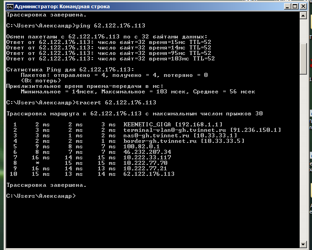Screen dimensions: 312x250
Task: Click the KEENETIC_GIGA [192.168.1.1] hop entry
Action: (x=173, y=124)
